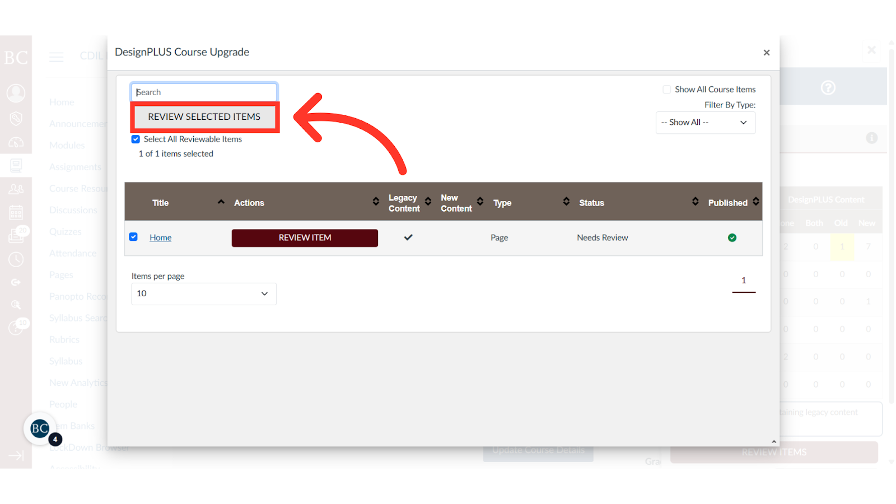Image resolution: width=896 pixels, height=504 pixels.
Task: Open the Home page link
Action: [160, 238]
